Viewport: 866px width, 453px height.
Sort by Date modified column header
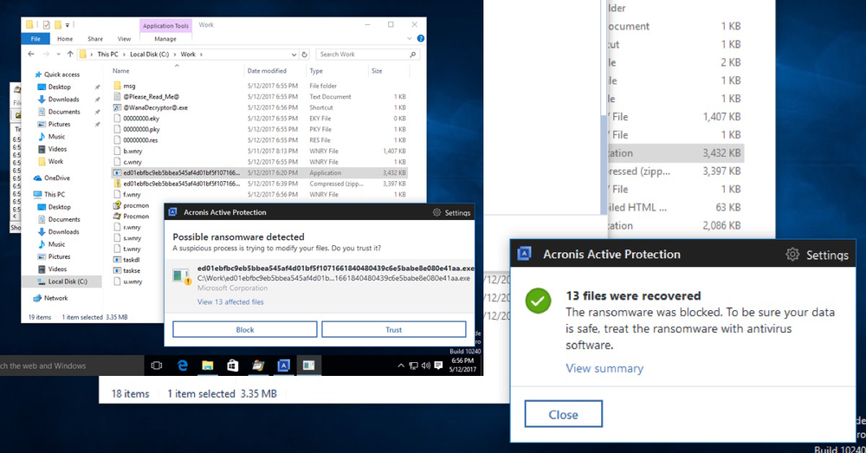(x=267, y=71)
